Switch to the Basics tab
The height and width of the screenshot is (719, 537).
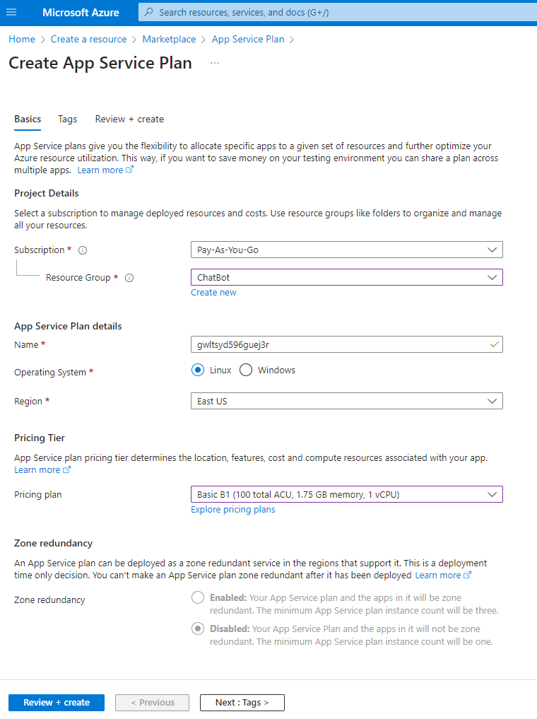(28, 119)
